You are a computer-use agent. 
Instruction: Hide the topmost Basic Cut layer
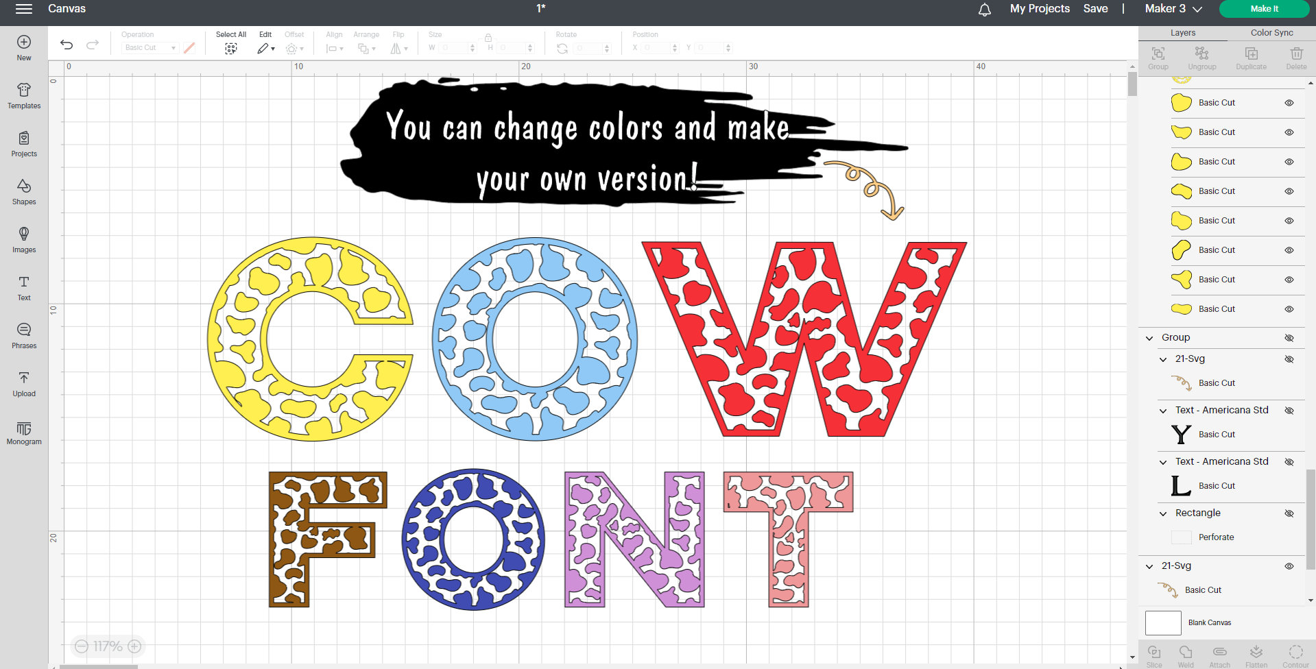[1289, 102]
